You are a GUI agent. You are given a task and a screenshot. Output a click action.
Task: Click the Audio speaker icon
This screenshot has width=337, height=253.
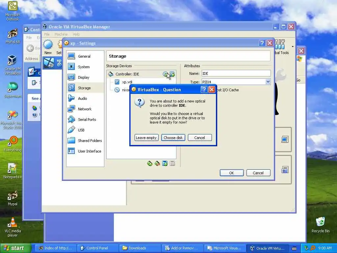point(71,98)
